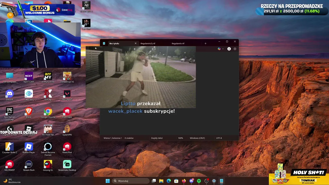Viewport: 329px width, 185px height.
Task: Click the 100% zoom level in status bar
Action: click(x=181, y=138)
